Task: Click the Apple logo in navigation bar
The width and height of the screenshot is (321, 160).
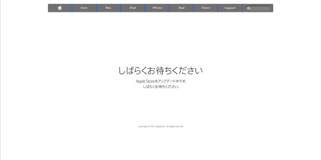Action: tap(60, 8)
